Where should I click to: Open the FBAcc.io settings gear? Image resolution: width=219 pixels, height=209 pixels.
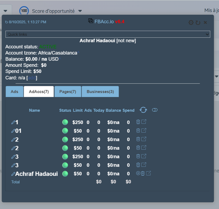click(191, 23)
